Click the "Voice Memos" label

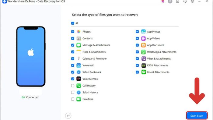pyautogui.click(x=90, y=79)
